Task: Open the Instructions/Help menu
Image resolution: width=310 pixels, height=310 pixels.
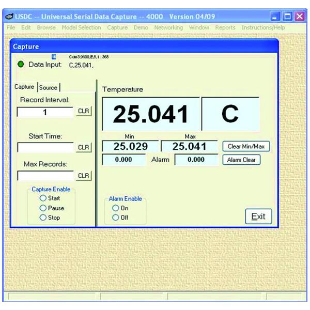Action: pos(263,27)
